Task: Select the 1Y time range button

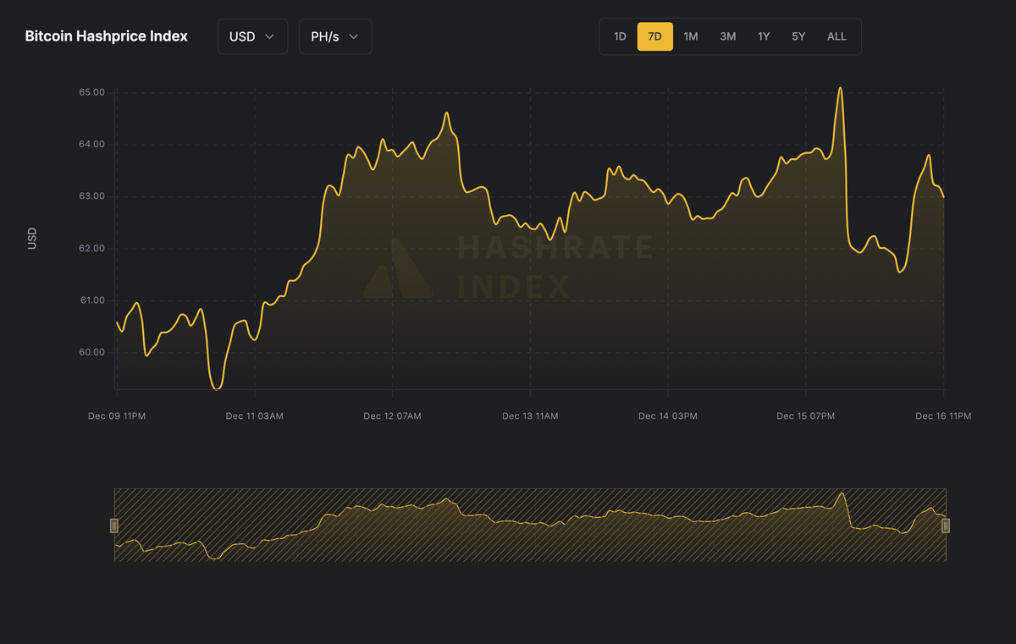Action: pos(763,36)
